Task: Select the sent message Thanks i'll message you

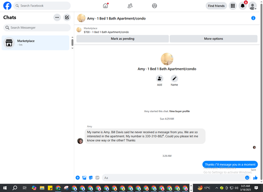Action: (x=230, y=164)
